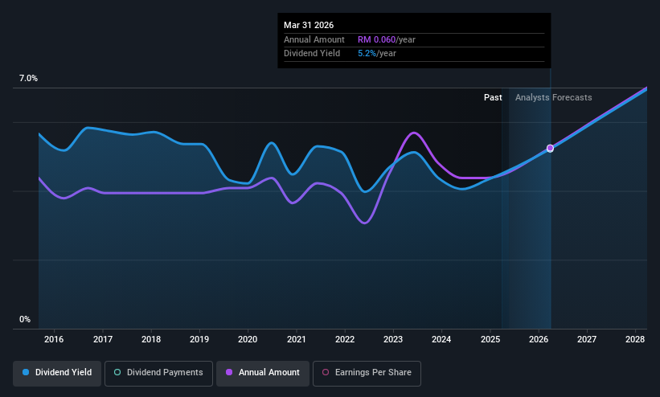
Task: Click the 2028 x-axis label
Action: pyautogui.click(x=635, y=339)
